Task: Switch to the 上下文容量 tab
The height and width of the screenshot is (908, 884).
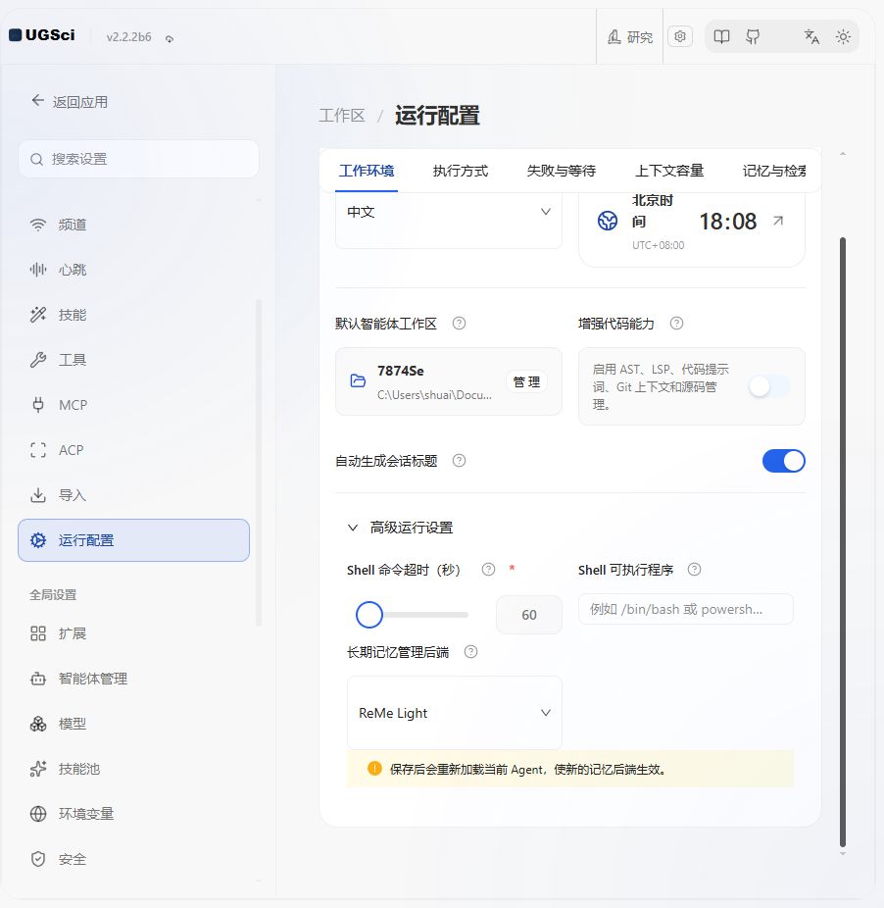Action: [669, 171]
